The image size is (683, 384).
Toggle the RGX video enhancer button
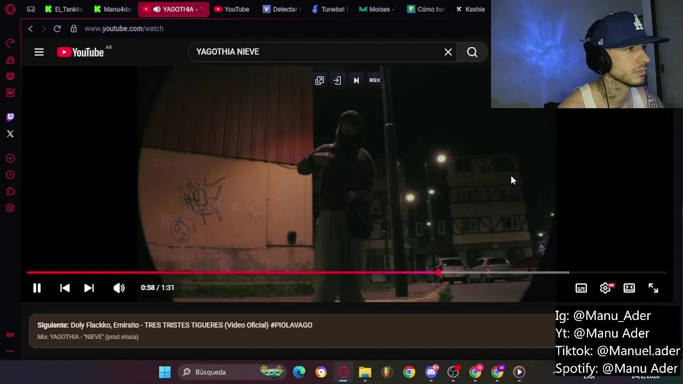375,81
